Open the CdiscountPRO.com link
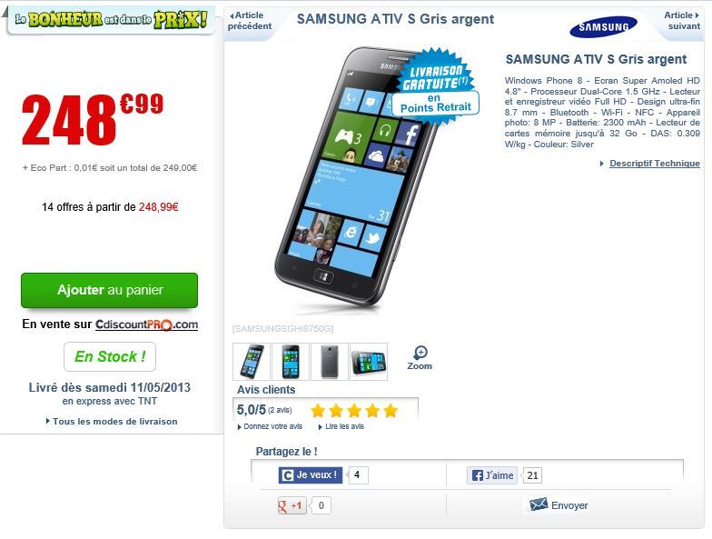The width and height of the screenshot is (712, 539). 147,324
